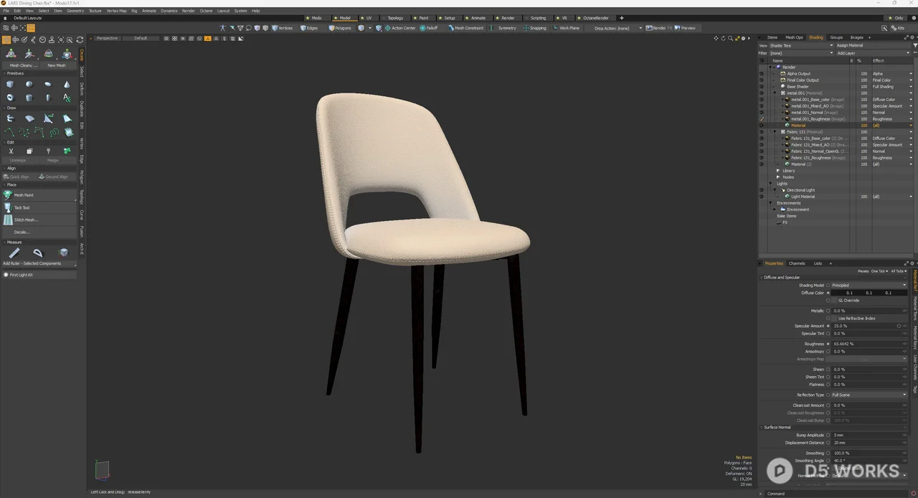Open the Reflection Type dropdown

[869, 395]
